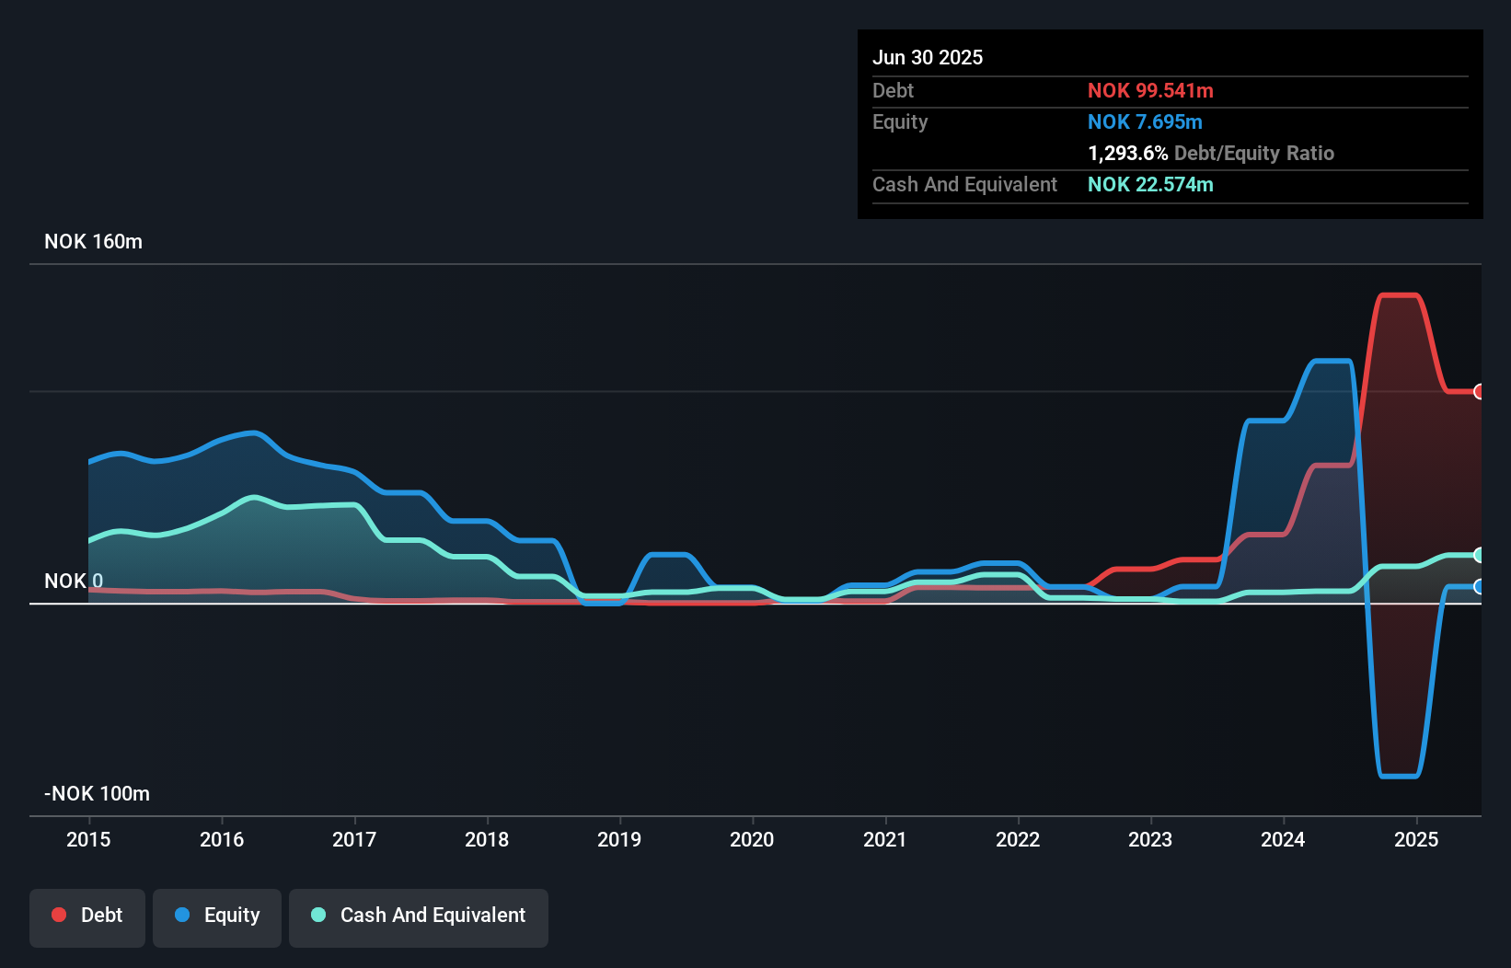
Task: Select the teal Cash endpoint marker at chart edge
Action: 1480,554
